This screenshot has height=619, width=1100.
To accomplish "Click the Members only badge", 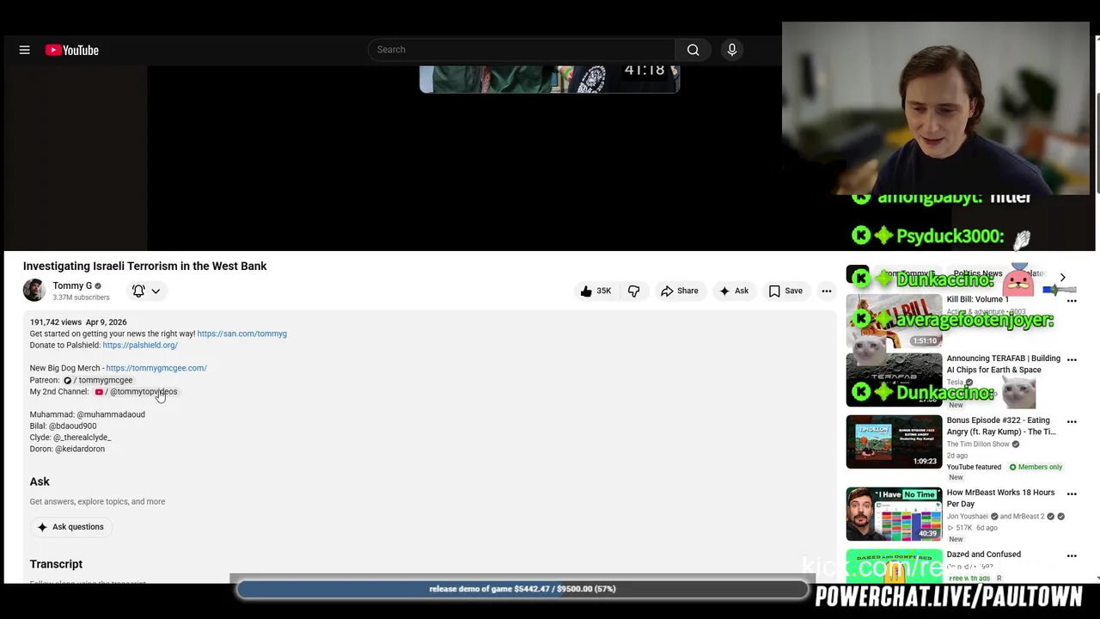I will [1036, 467].
